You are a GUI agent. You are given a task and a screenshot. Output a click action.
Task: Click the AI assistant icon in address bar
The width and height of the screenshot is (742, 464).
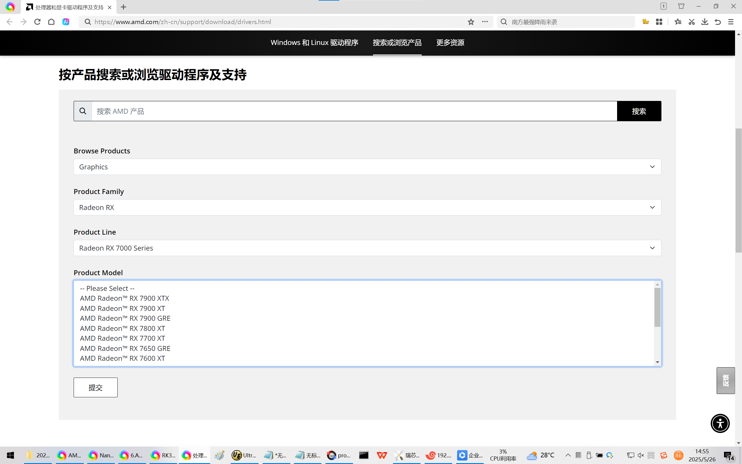click(66, 22)
